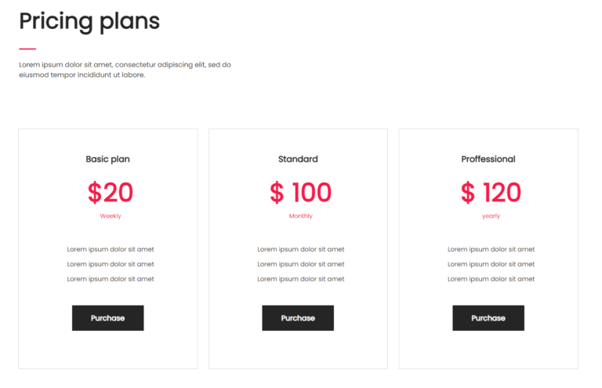
Task: Click first feature line in Proffessional card
Action: tap(491, 249)
